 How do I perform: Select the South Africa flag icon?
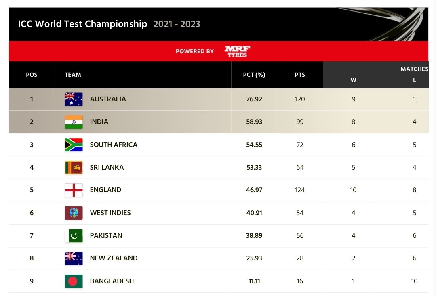point(74,145)
